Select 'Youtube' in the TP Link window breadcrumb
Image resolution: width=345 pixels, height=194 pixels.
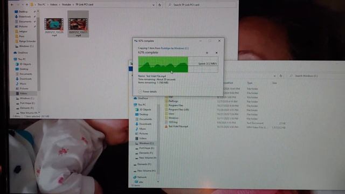coord(66,4)
